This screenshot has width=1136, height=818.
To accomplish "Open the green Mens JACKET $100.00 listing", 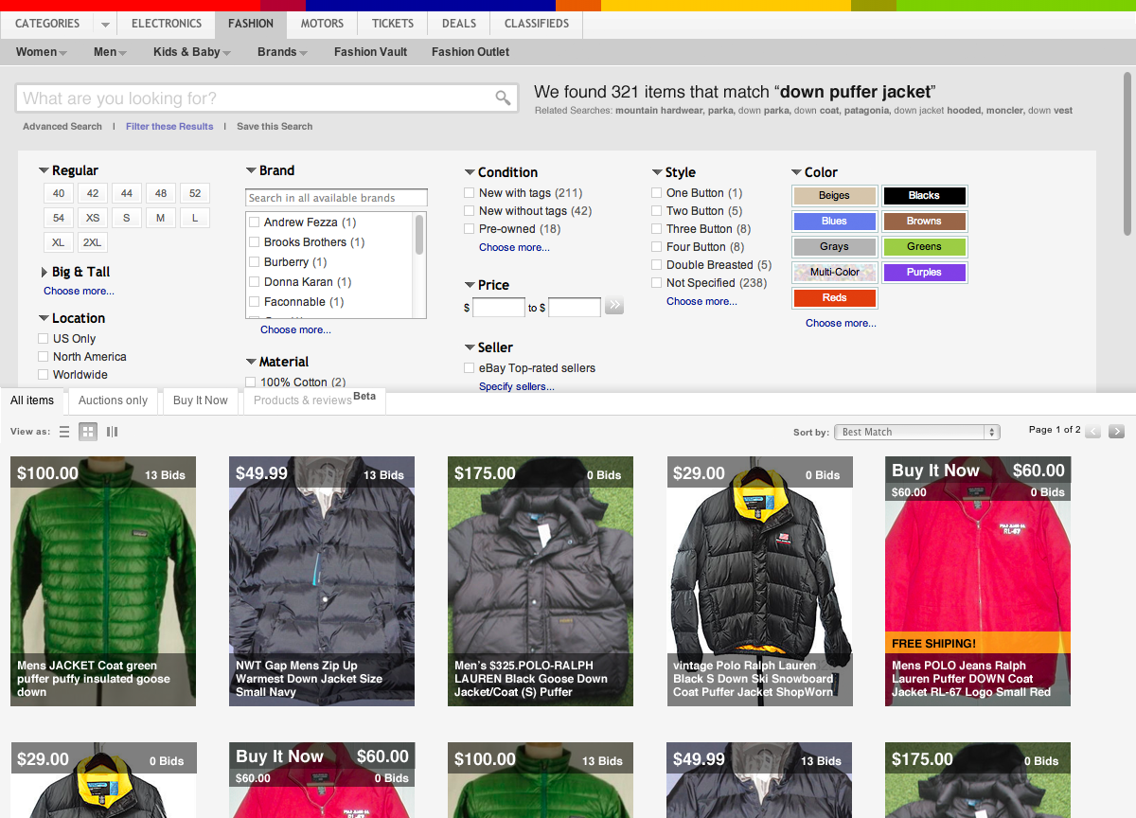I will (x=103, y=581).
